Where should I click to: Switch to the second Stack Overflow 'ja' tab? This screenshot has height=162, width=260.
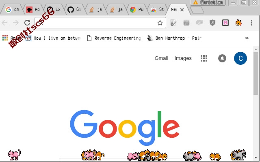click(x=116, y=10)
